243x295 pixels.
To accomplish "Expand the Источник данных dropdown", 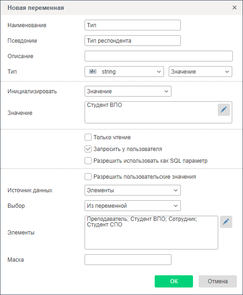I will pos(133,190).
